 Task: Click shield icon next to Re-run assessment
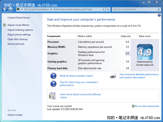coord(133,106)
